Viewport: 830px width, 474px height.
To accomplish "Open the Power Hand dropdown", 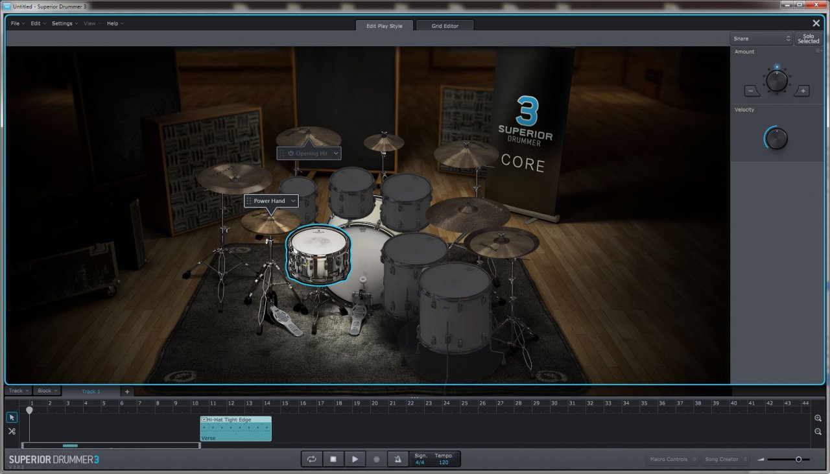I will [x=294, y=201].
